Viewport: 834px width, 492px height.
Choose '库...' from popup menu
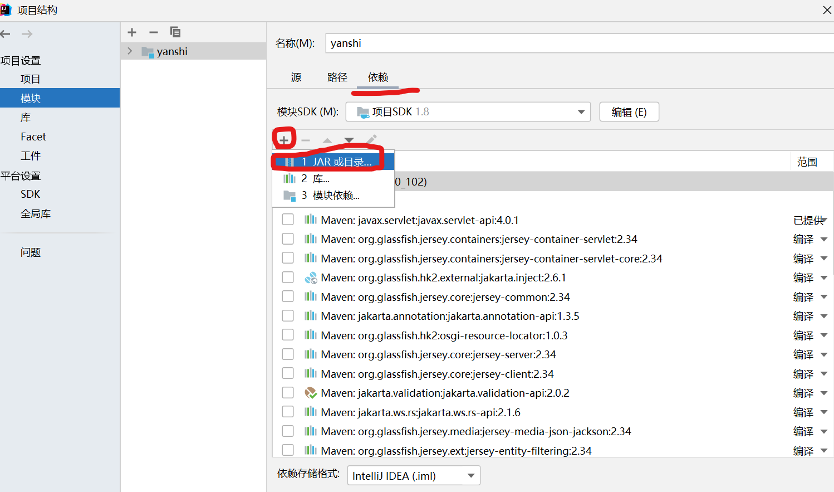pos(333,178)
